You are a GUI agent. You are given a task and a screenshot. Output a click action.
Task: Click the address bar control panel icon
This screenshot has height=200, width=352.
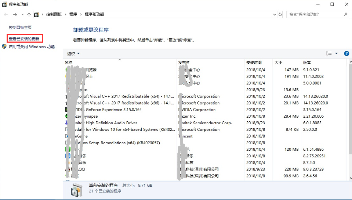coord(36,14)
